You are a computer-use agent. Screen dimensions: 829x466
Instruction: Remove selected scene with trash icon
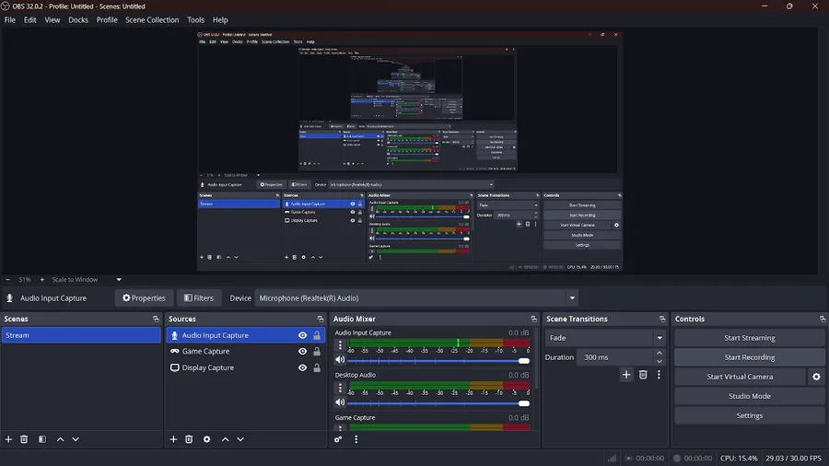pos(24,439)
